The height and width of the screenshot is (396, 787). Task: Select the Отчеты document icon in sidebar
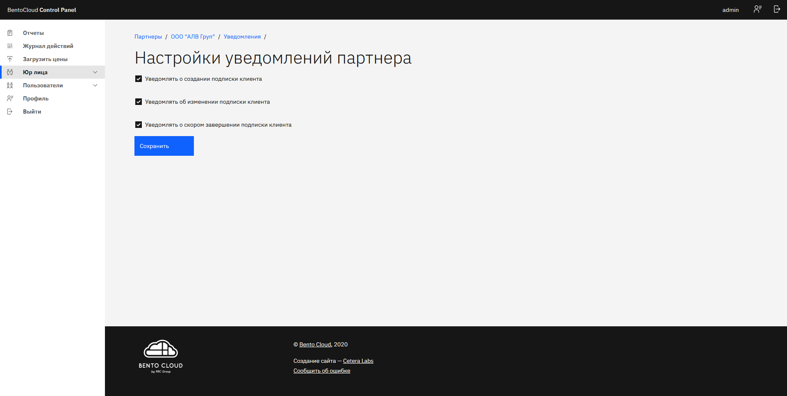coord(10,33)
